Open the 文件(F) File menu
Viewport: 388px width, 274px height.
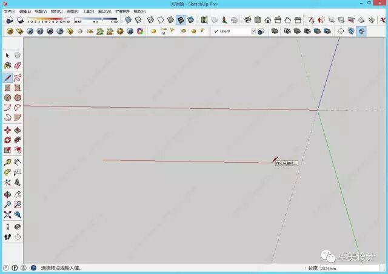pos(10,11)
